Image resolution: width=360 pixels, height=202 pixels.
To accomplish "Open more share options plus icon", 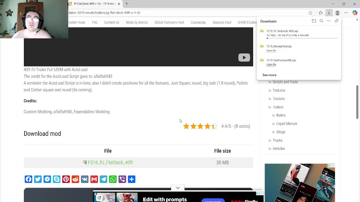I will click(132, 179).
